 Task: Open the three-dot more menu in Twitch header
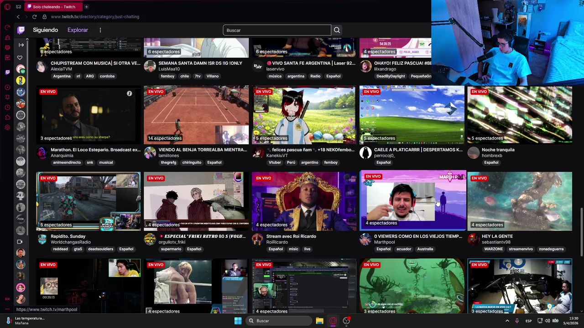[100, 30]
